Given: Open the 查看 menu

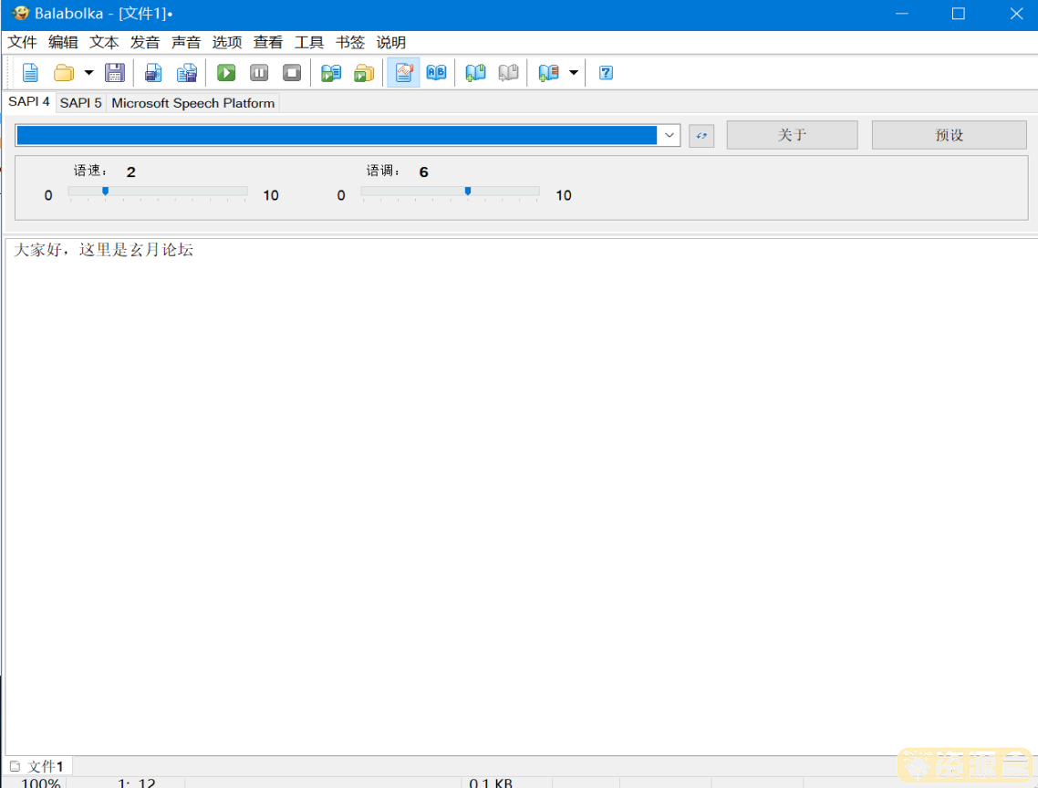Looking at the screenshot, I should click(x=268, y=42).
